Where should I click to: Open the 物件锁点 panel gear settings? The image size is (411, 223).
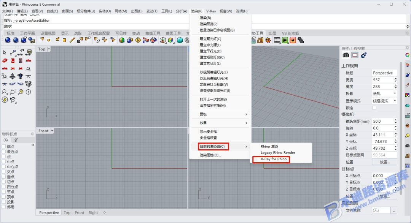pos(32,134)
